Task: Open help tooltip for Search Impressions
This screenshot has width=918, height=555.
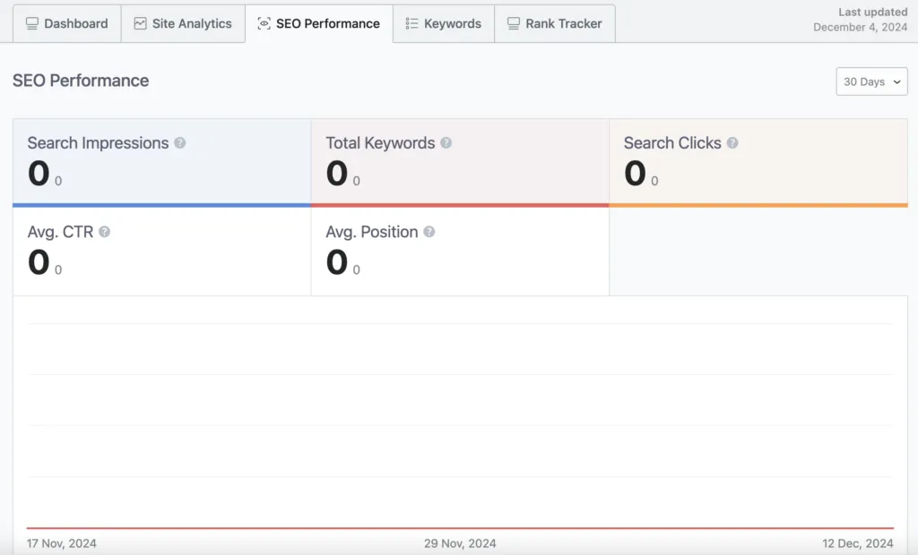Action: (180, 143)
